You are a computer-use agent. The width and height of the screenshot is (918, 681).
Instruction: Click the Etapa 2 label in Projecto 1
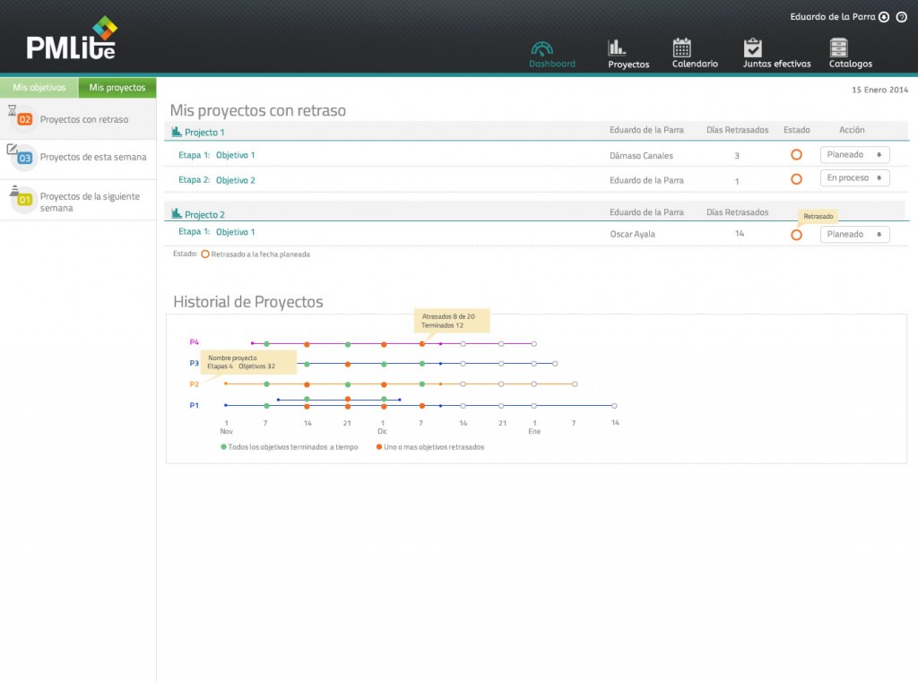pyautogui.click(x=194, y=179)
